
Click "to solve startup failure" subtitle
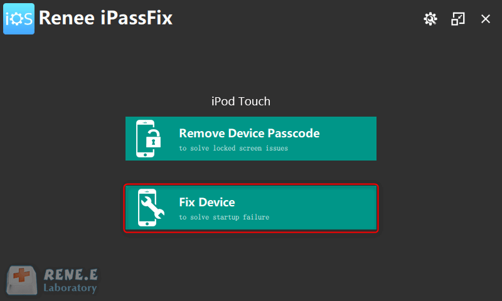(x=223, y=218)
